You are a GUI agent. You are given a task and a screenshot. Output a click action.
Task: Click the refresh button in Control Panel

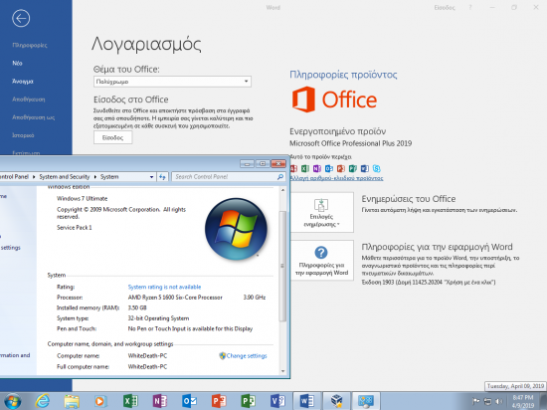click(162, 177)
